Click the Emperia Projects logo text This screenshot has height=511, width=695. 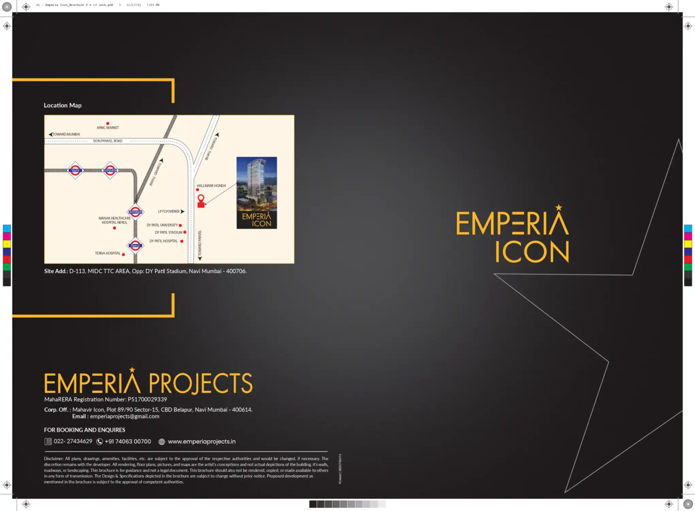148,382
